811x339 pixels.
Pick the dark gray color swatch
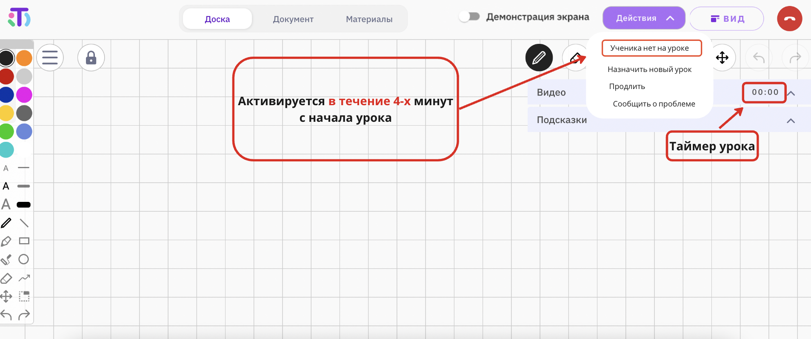(24, 113)
